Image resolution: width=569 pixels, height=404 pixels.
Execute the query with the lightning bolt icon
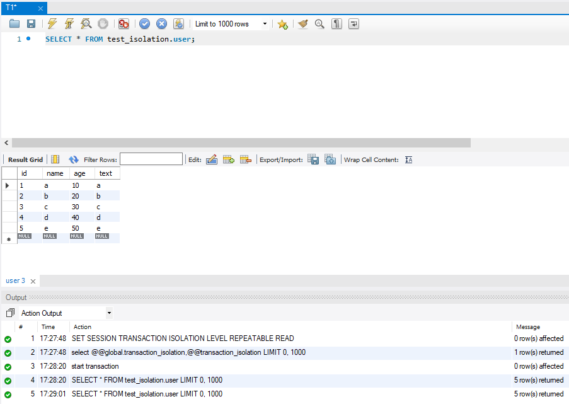52,23
